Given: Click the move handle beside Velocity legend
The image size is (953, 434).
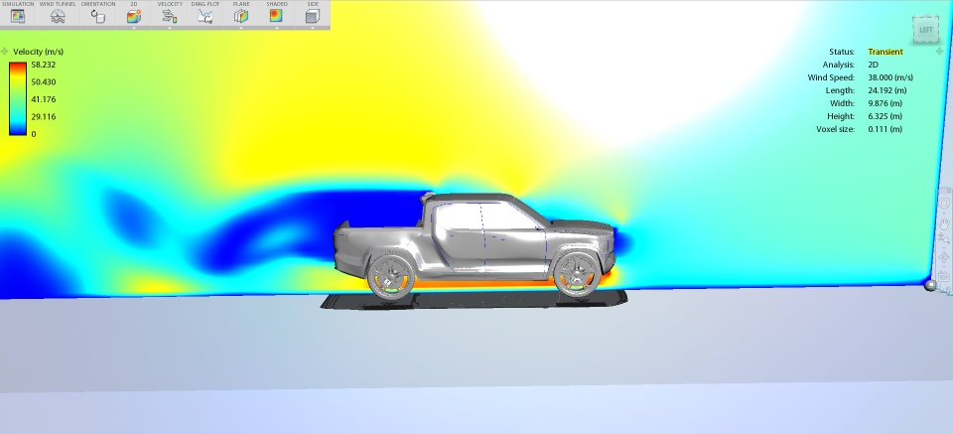Looking at the screenshot, I should 5,52.
